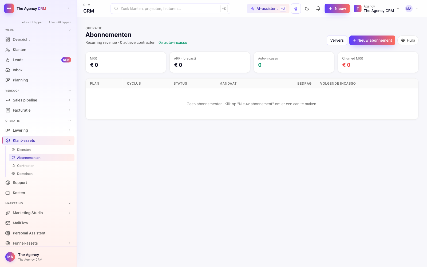Viewport: 427px width, 267px height.
Task: Expand the Levering submenu arrow
Action: coord(70,130)
